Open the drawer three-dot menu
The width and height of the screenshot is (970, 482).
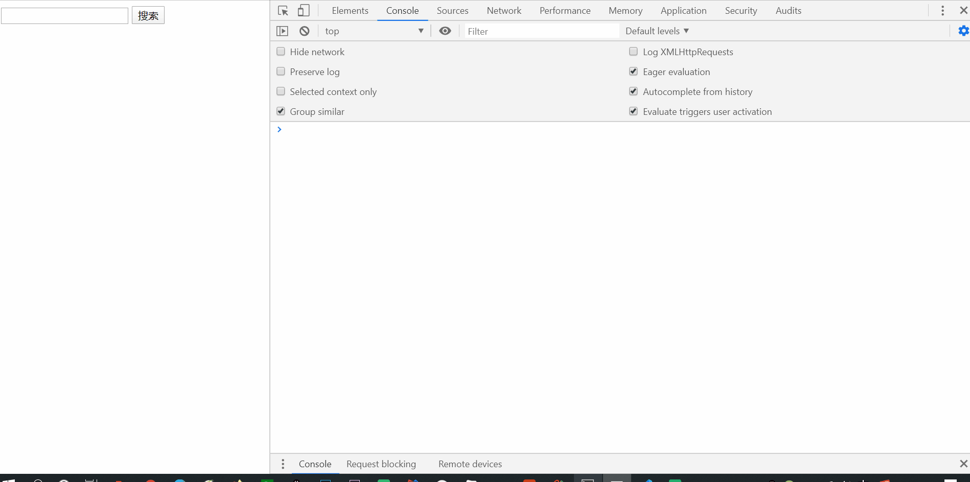pyautogui.click(x=283, y=464)
